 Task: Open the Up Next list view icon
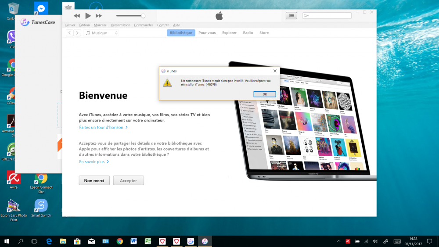(x=291, y=16)
